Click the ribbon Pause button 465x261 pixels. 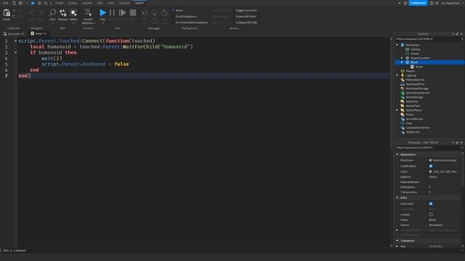(x=112, y=13)
